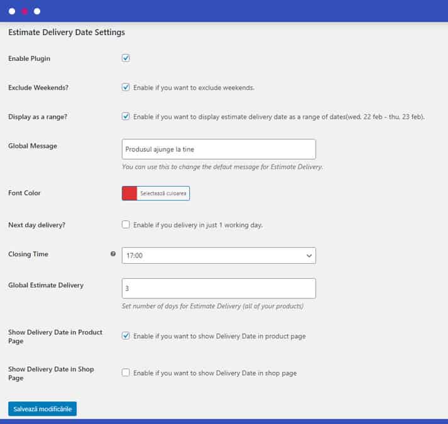
Task: Open the Closing Time 17:00 dropdown
Action: (219, 256)
